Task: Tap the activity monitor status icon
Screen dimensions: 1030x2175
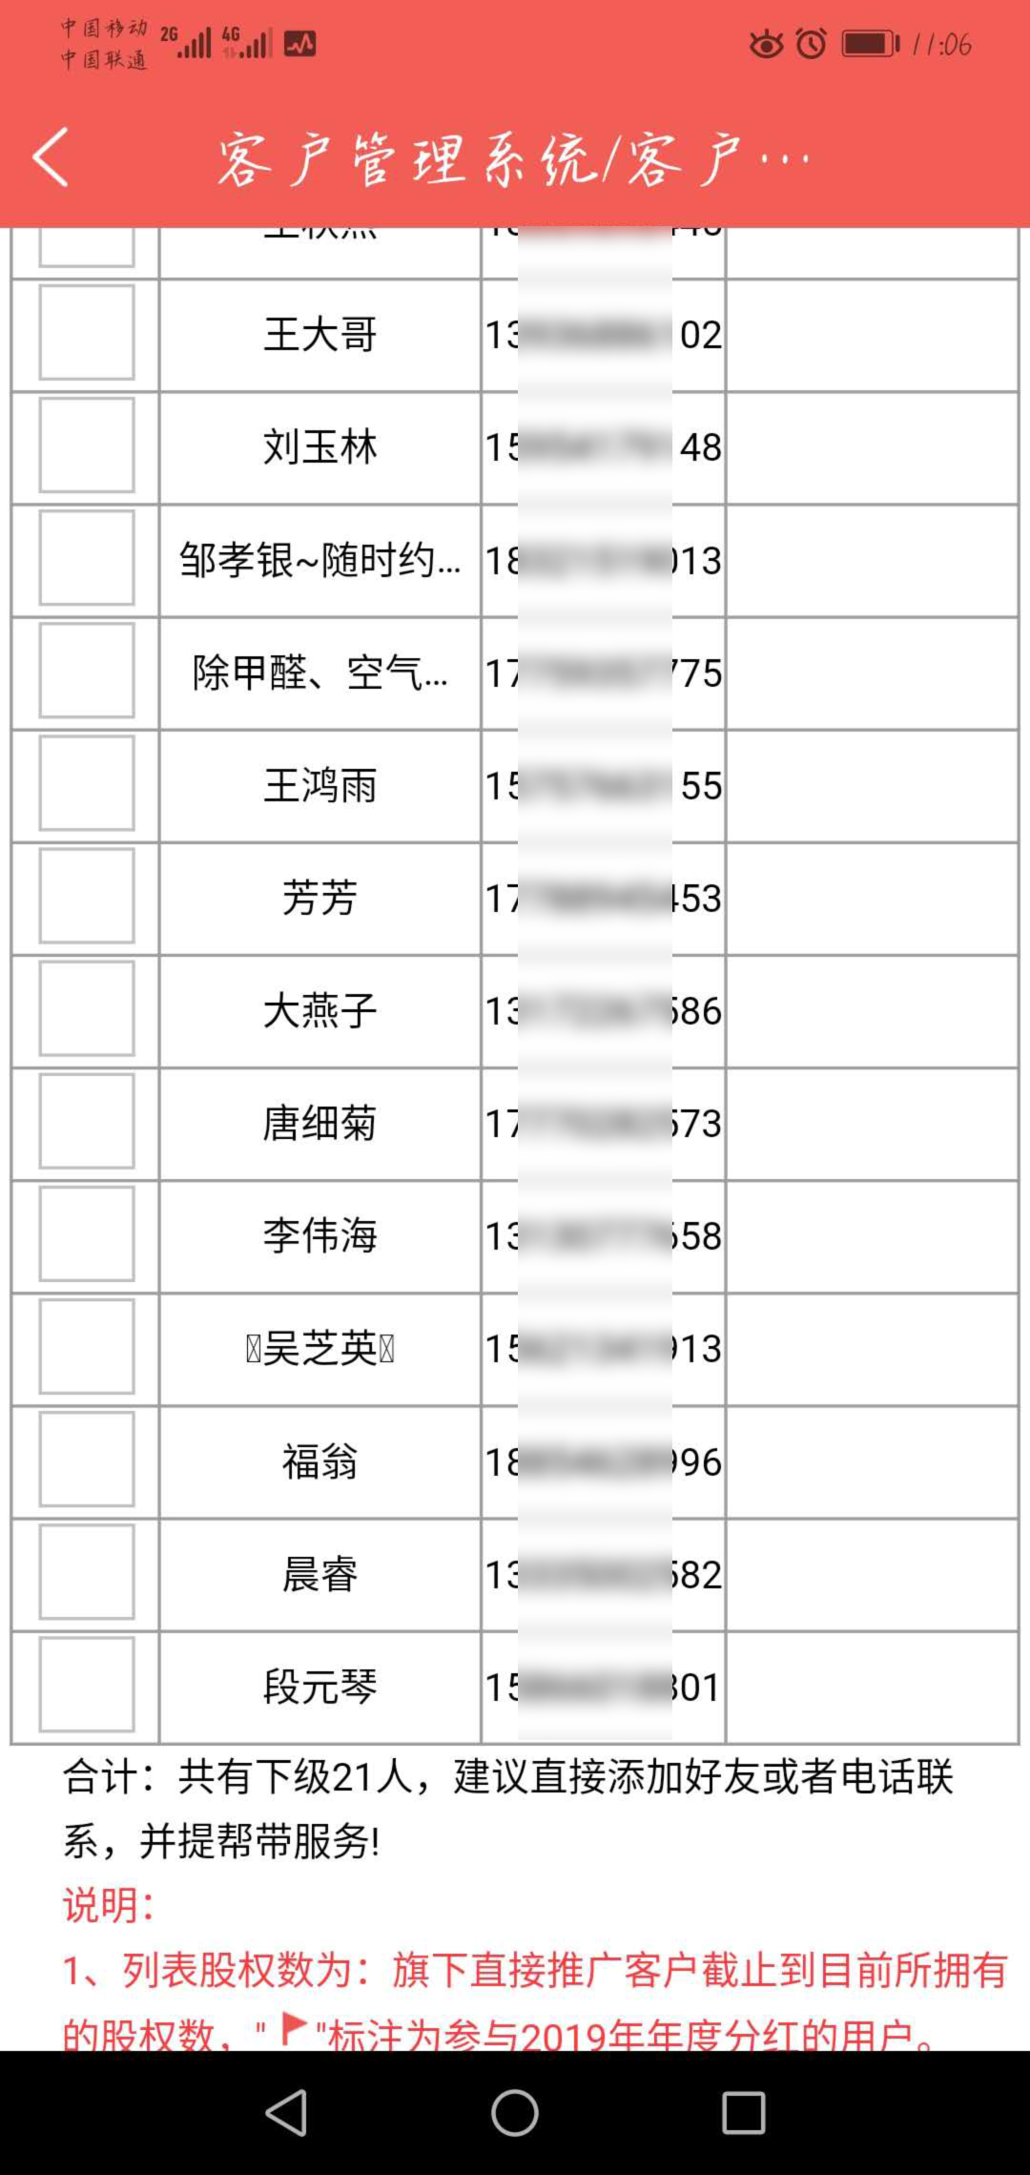Action: pos(299,44)
